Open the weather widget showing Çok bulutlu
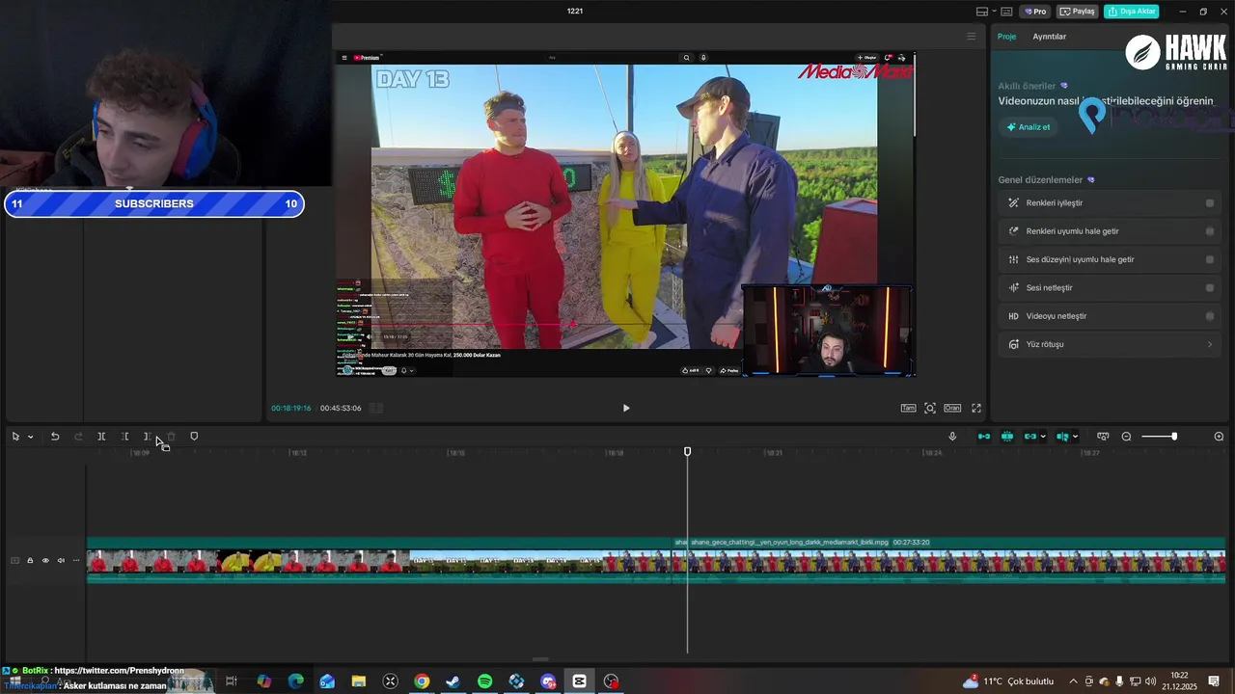This screenshot has width=1235, height=694. click(x=1008, y=681)
